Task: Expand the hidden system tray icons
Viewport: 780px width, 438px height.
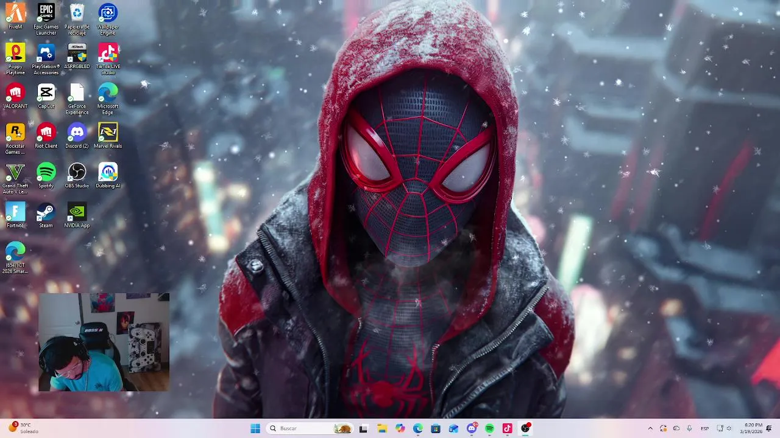Action: (650, 428)
